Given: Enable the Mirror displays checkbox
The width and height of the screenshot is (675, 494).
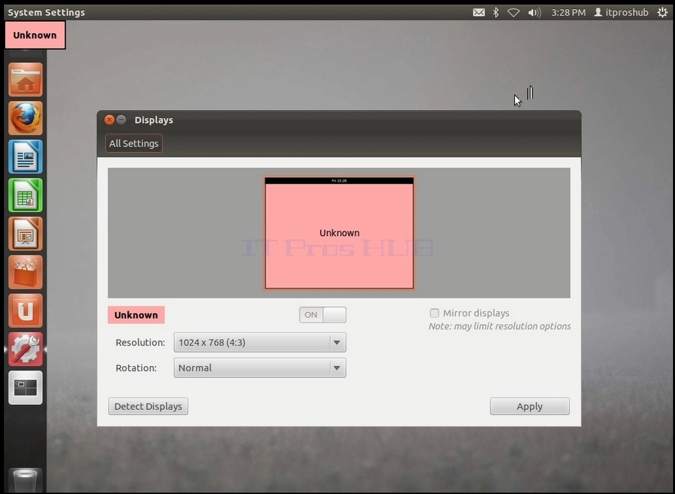Looking at the screenshot, I should pos(435,313).
